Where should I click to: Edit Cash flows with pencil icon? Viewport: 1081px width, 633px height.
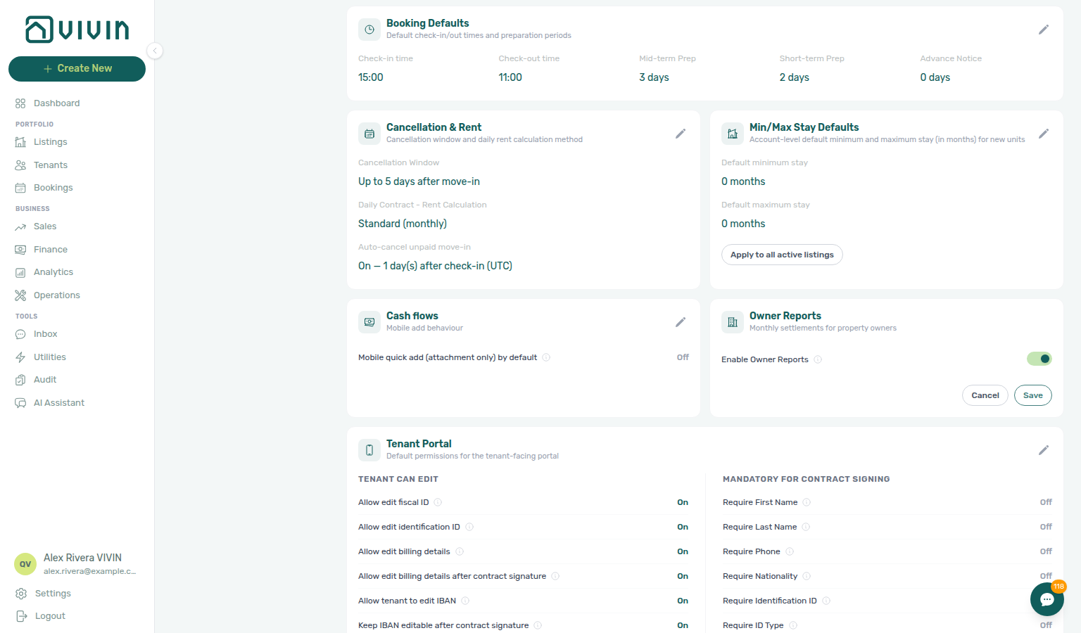pos(681,322)
